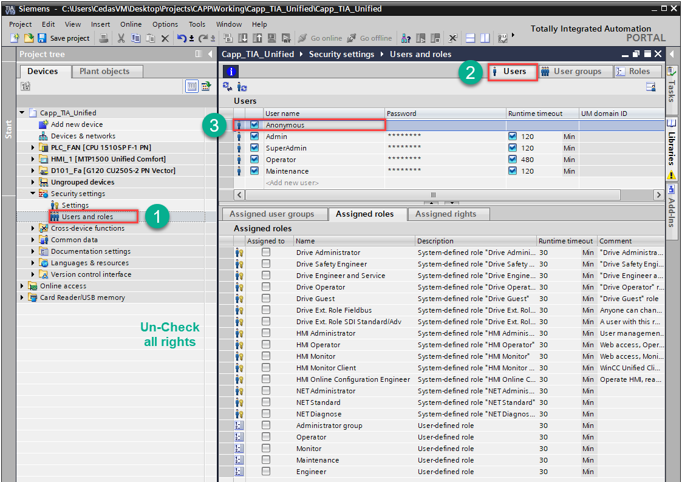This screenshot has width=682, height=482.
Task: Click Add new user entry
Action: (x=292, y=183)
